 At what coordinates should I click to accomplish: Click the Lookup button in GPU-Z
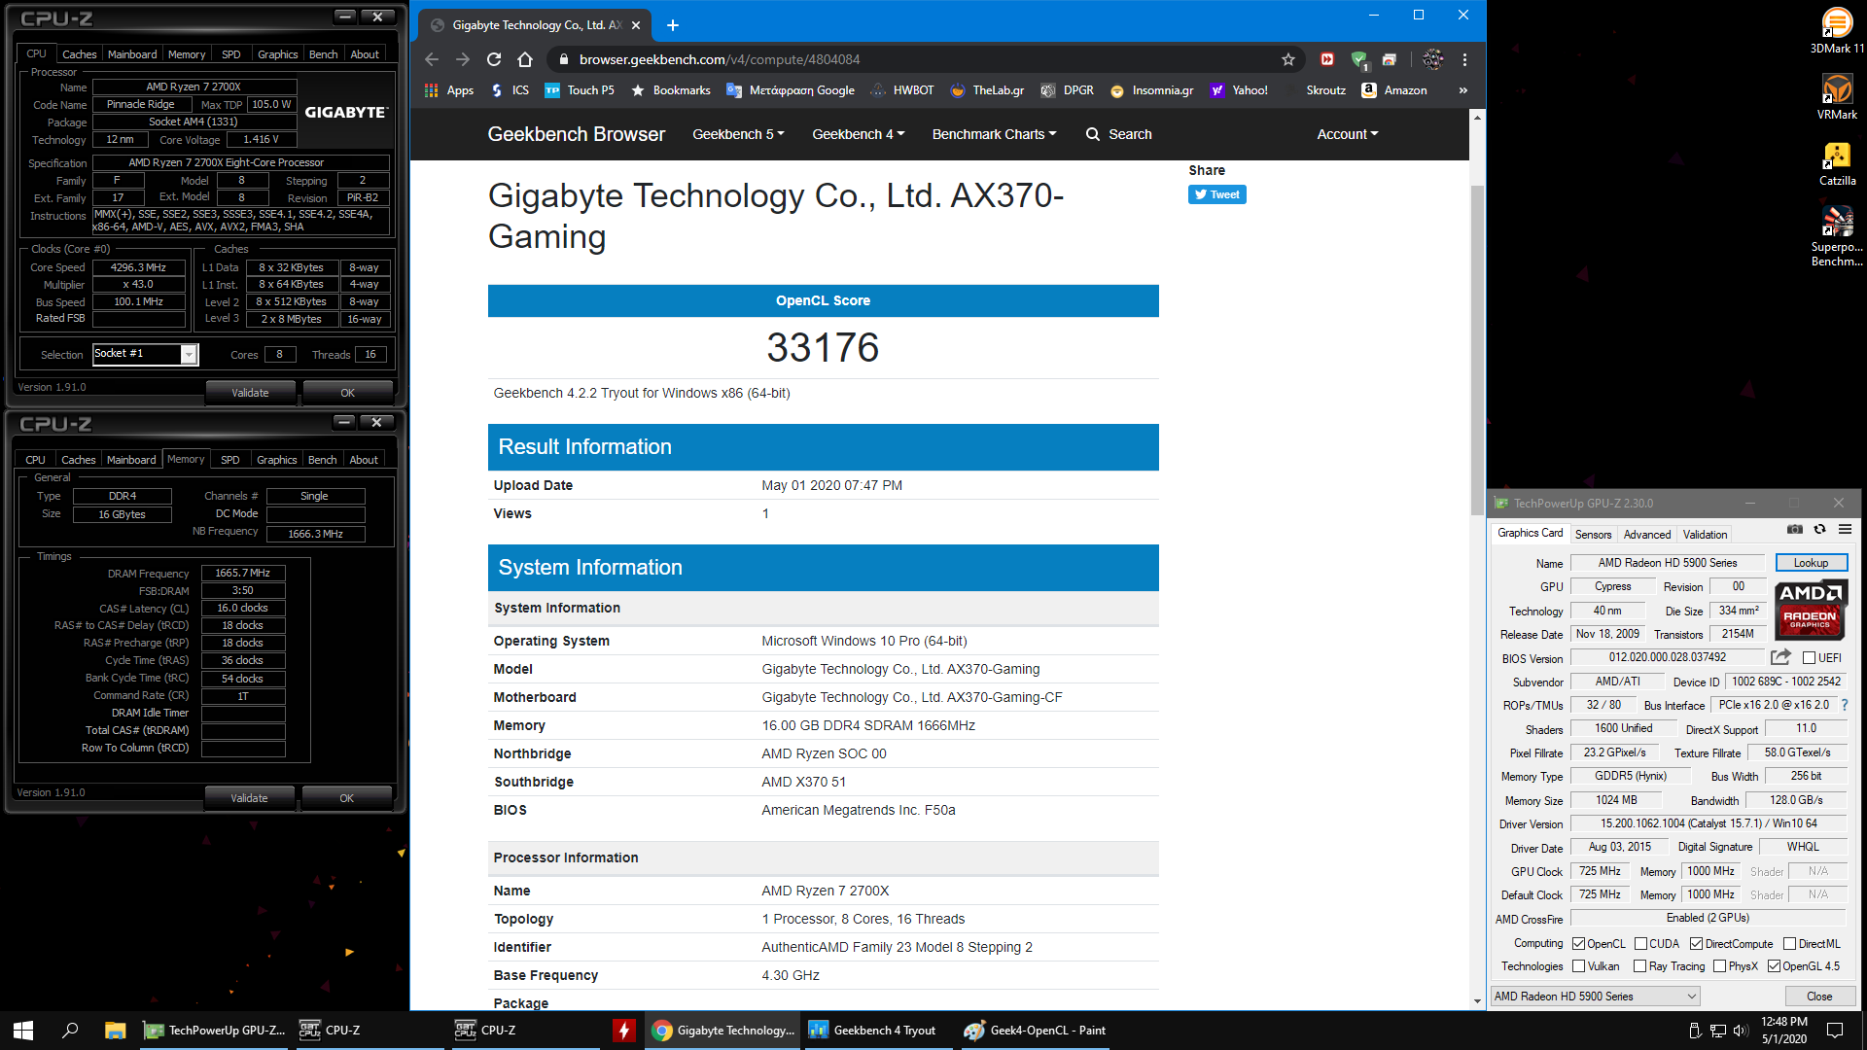[1811, 563]
